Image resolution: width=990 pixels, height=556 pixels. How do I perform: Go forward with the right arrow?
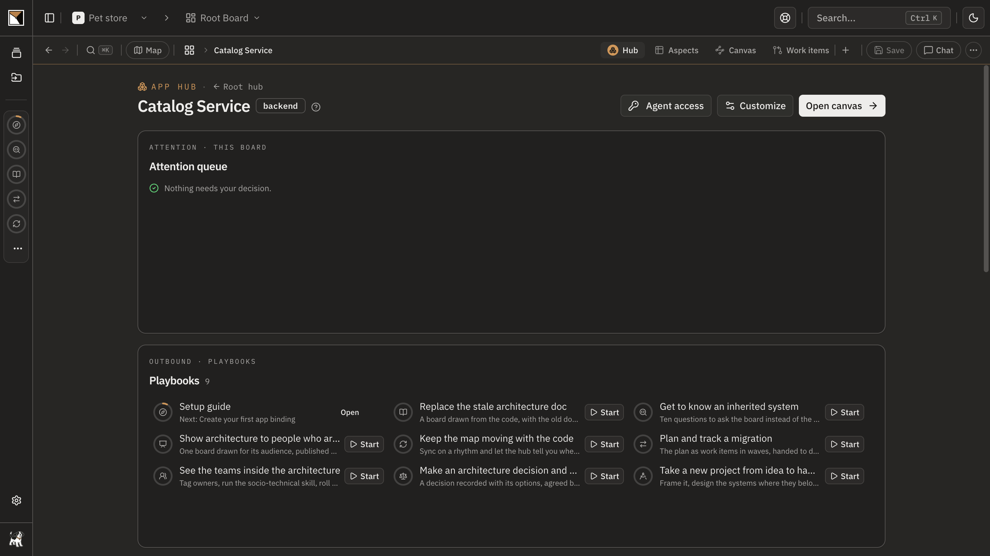pos(65,50)
